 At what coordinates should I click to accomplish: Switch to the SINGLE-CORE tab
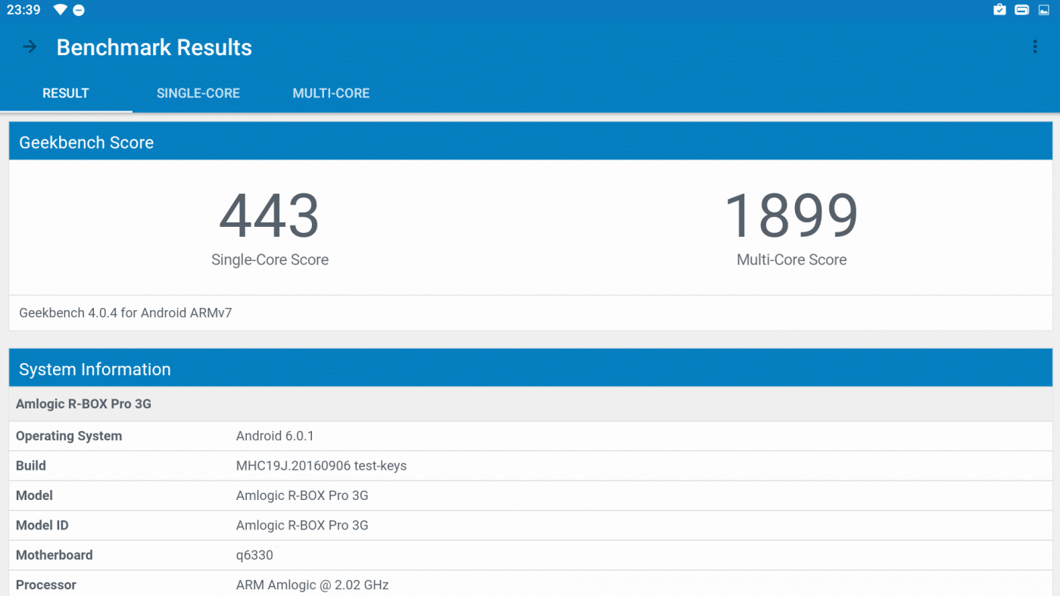[198, 93]
